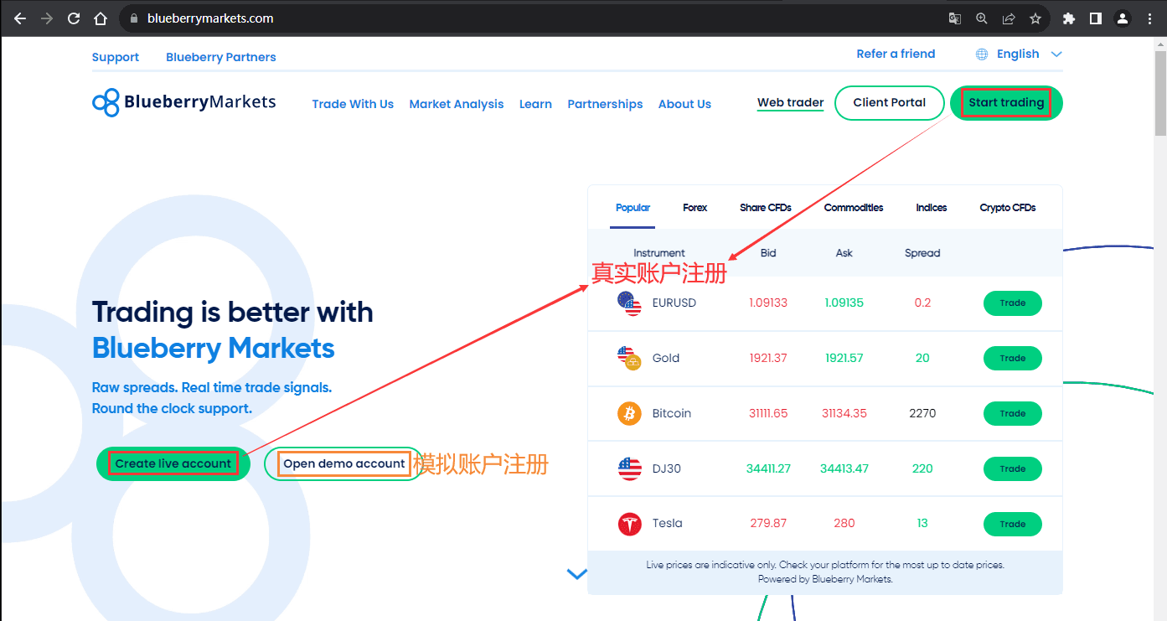The width and height of the screenshot is (1167, 621).
Task: Click the Tesla logo icon
Action: (629, 524)
